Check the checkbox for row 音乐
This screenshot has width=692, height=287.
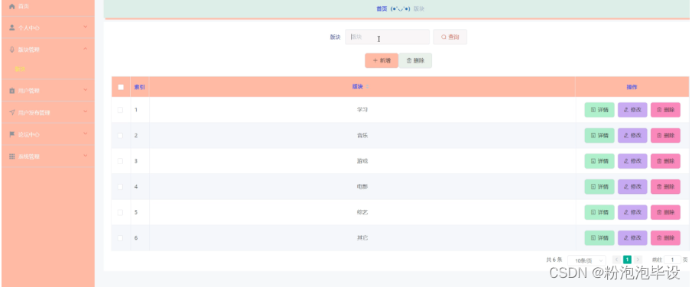[x=121, y=135]
